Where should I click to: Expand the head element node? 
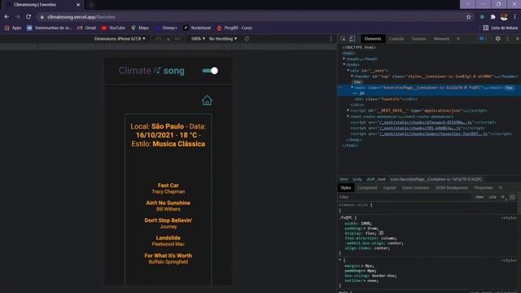(344, 59)
